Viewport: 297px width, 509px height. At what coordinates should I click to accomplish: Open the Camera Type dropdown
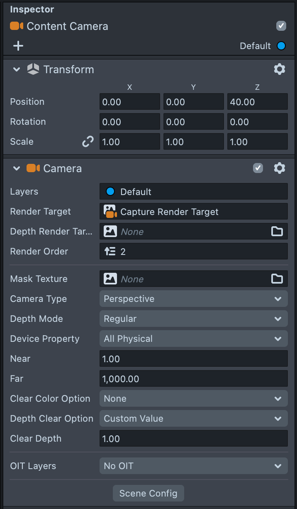pyautogui.click(x=193, y=299)
